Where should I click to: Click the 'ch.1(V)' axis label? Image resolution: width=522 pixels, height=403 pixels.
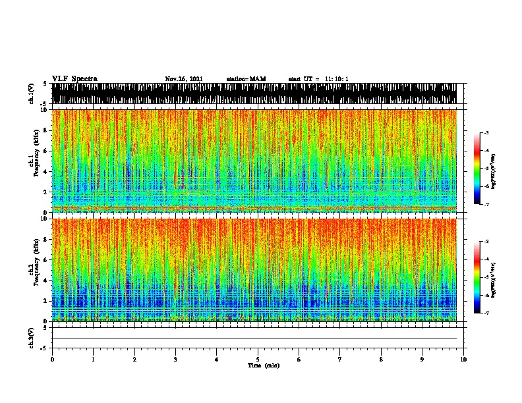click(x=31, y=94)
